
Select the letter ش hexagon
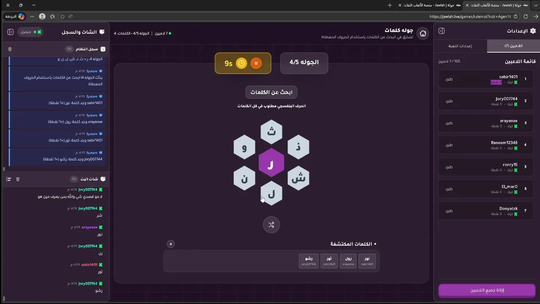coord(298,178)
